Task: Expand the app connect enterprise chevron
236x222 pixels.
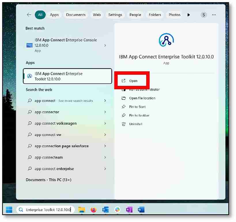Action: [105, 169]
